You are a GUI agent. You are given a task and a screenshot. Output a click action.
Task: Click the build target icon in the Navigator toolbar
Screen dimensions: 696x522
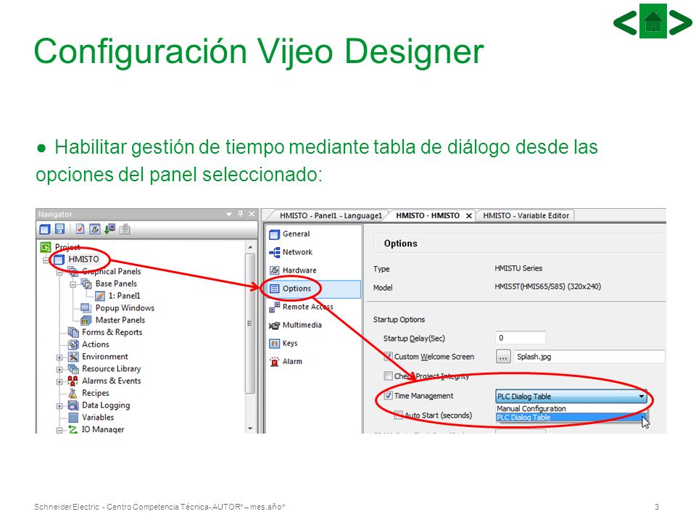pos(95,229)
